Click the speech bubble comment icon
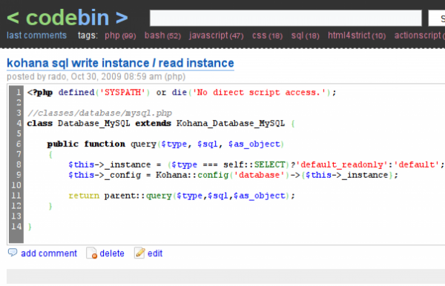This screenshot has height=286, width=445. 13,253
